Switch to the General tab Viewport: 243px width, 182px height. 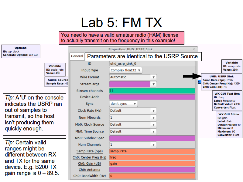[x=77, y=56]
